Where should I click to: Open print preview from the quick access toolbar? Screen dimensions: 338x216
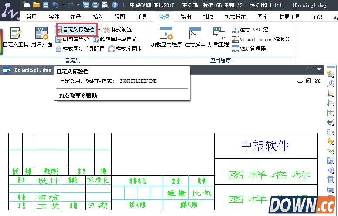(105, 5)
